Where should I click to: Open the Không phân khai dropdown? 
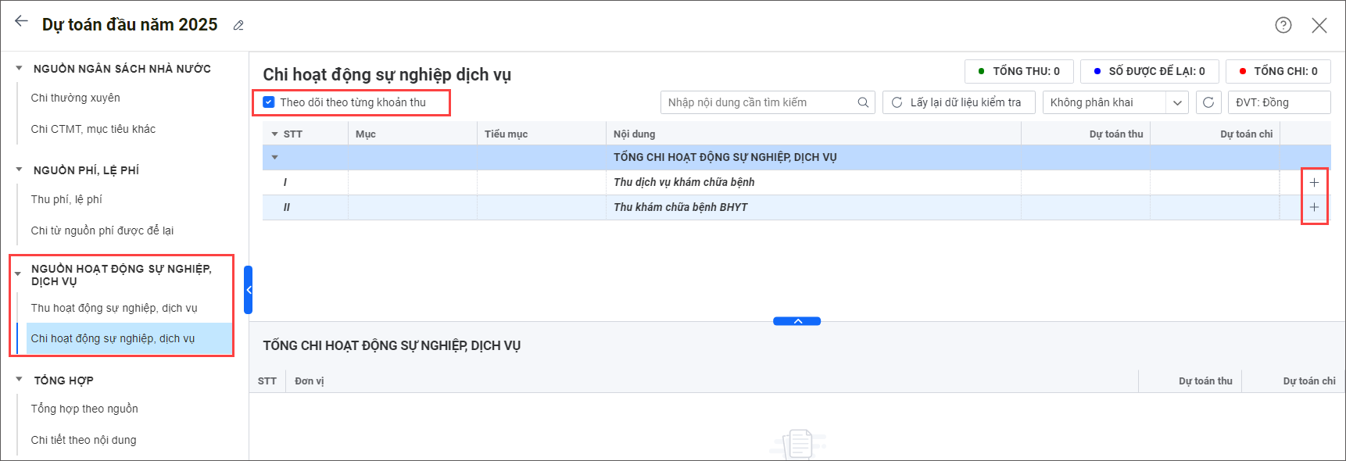tap(1115, 102)
